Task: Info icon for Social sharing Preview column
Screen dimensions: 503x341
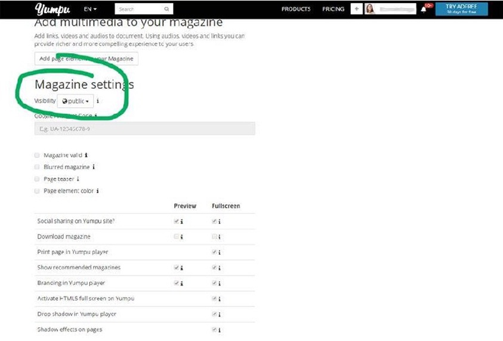Action: [x=181, y=221]
